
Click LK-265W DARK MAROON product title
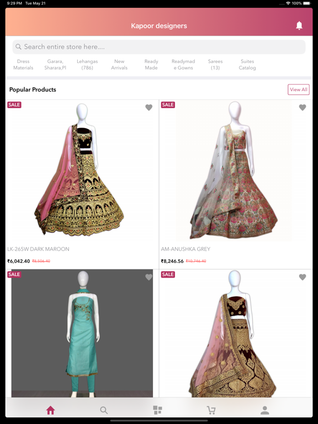pos(38,249)
